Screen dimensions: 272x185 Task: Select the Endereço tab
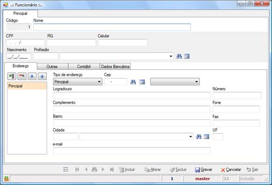(21, 66)
